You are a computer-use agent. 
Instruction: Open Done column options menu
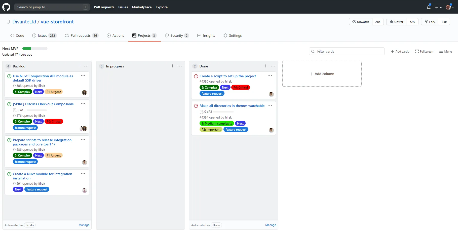[273, 66]
